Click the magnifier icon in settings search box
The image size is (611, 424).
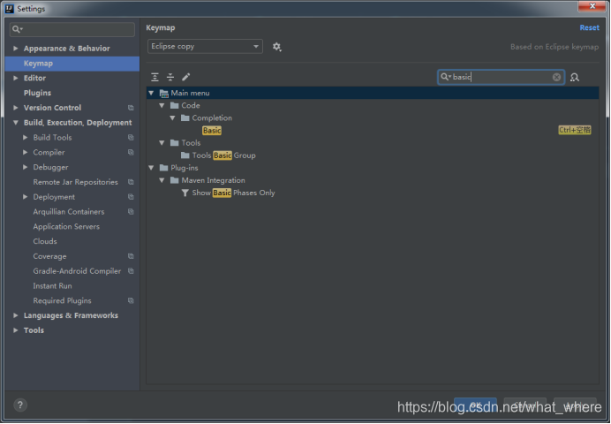tap(18, 29)
